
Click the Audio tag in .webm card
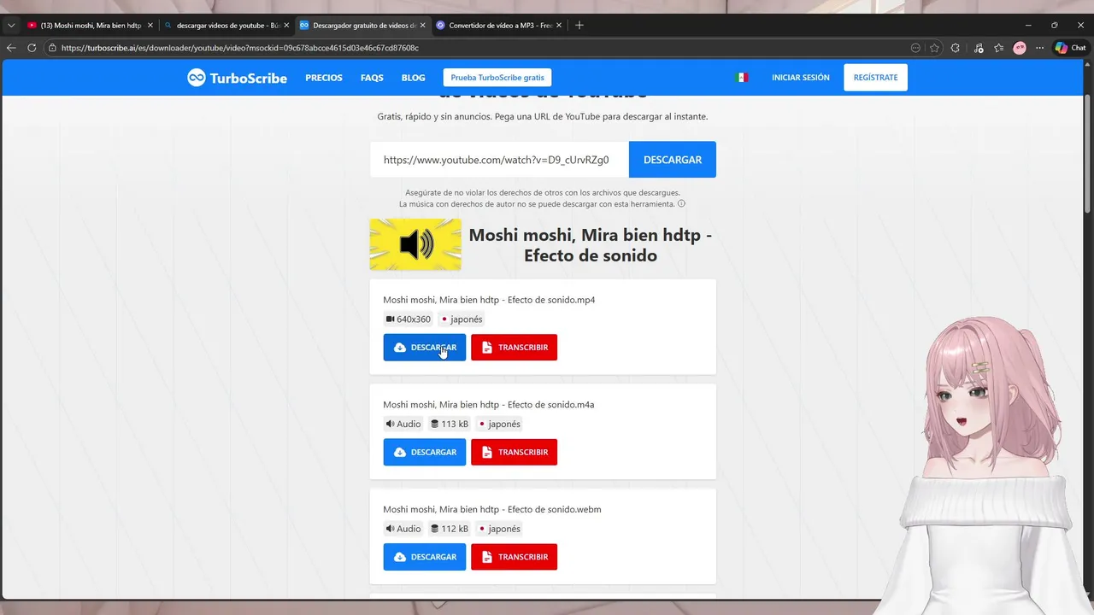pyautogui.click(x=403, y=529)
